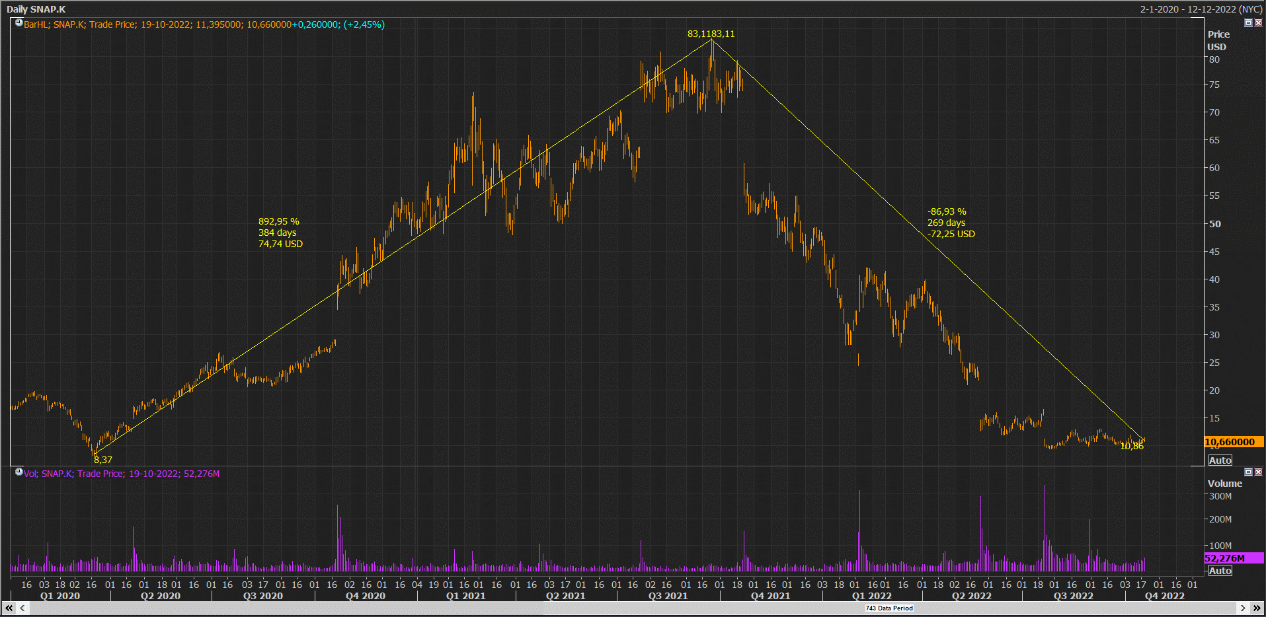Open the BarHL SNAP.K Trade Price legend
This screenshot has width=1266, height=617.
click(x=204, y=24)
